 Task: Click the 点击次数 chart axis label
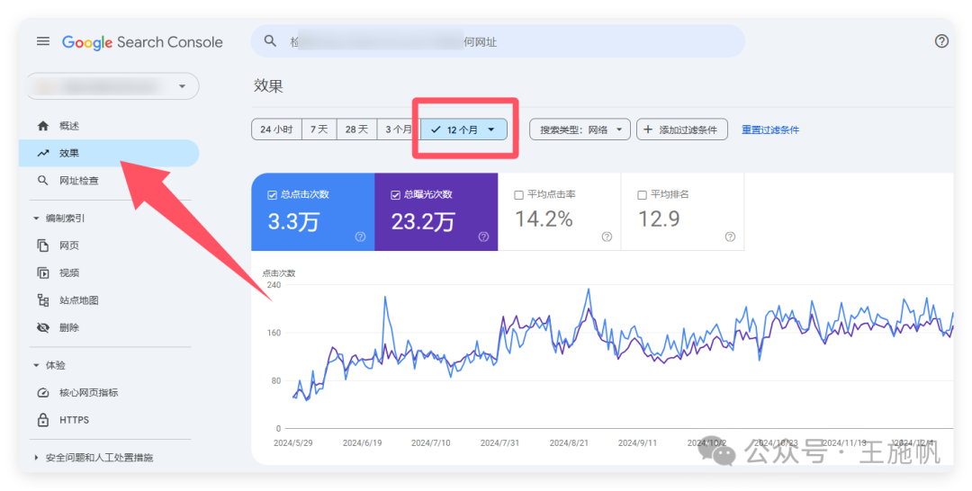(278, 273)
